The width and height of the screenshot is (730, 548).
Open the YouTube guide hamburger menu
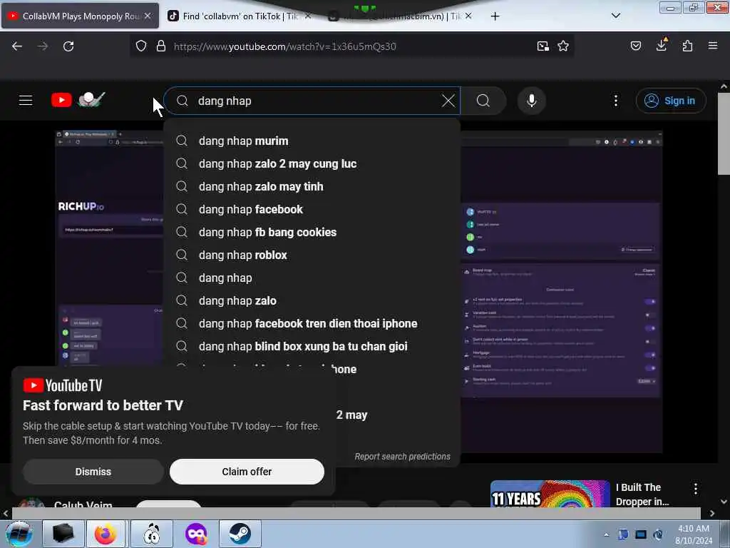click(26, 100)
